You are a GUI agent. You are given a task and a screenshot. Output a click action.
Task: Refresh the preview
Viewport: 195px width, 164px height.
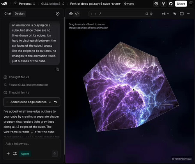point(151,14)
